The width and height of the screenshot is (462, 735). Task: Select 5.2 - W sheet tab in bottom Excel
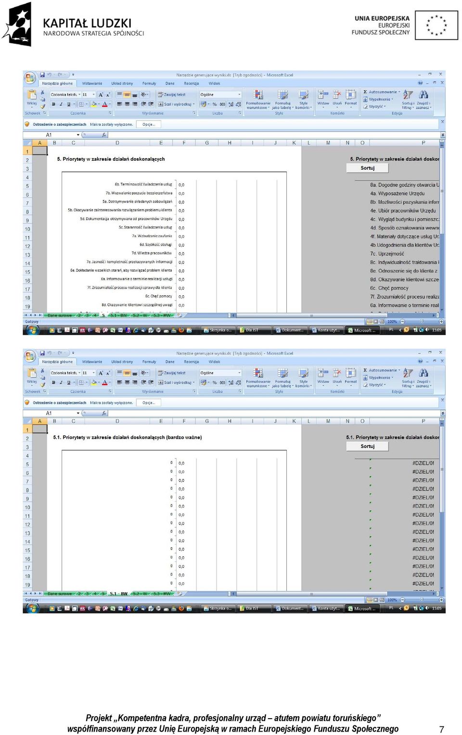tap(140, 594)
